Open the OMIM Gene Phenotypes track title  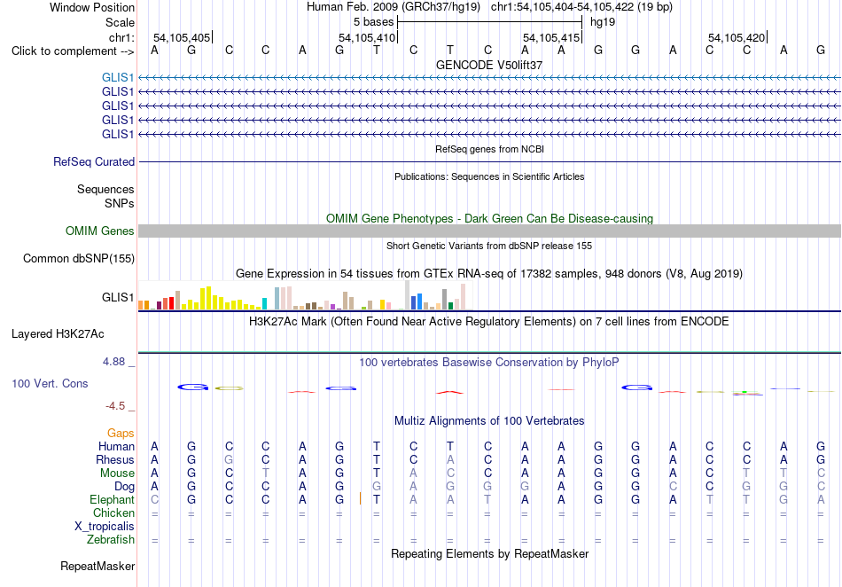[x=489, y=219]
